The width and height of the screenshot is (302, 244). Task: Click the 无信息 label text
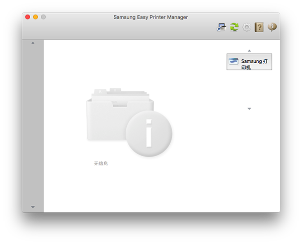(101, 164)
